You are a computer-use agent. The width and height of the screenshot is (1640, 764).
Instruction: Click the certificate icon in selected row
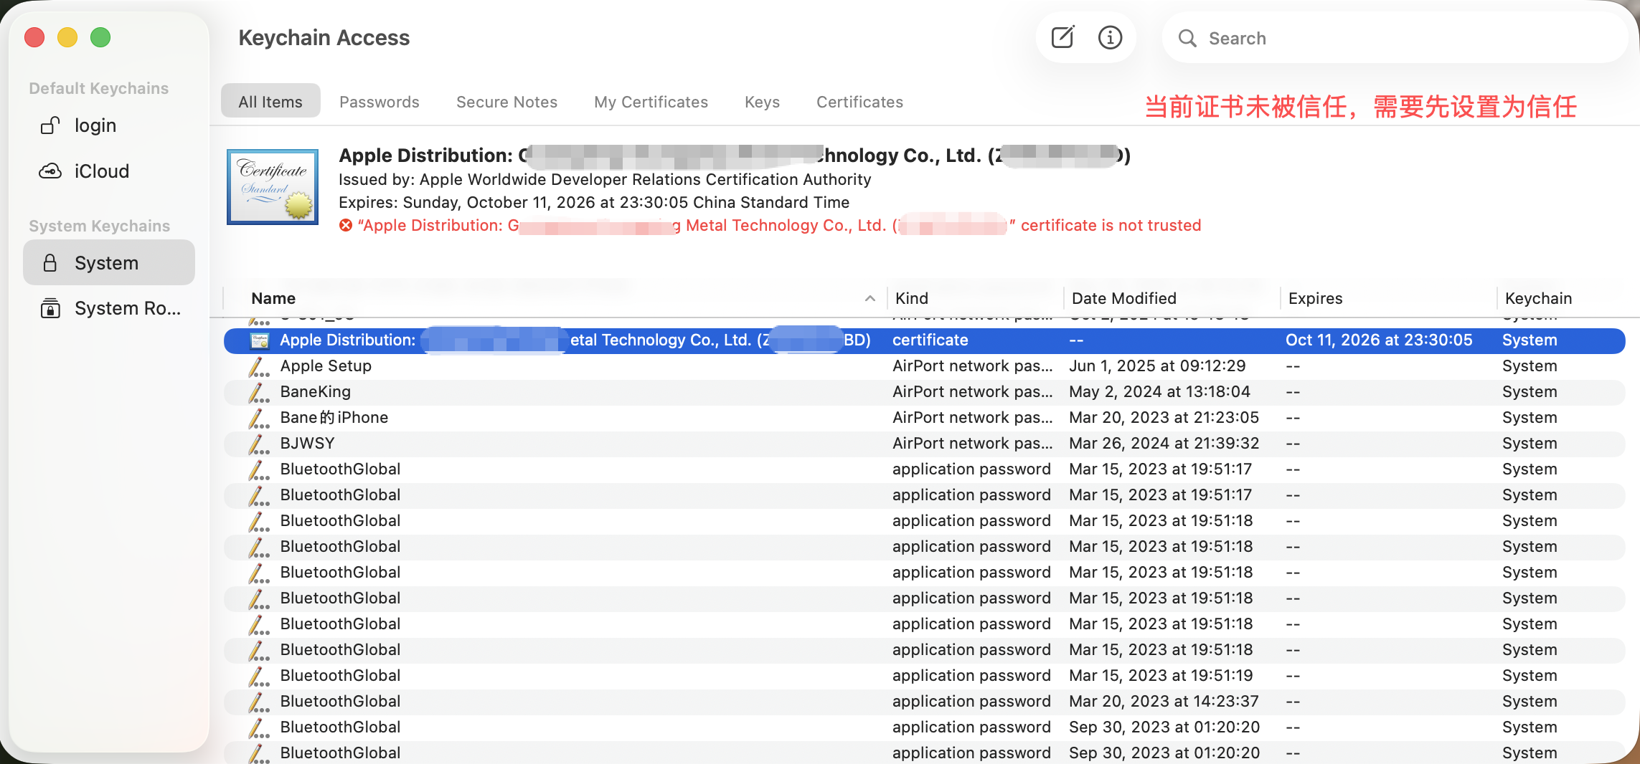tap(259, 340)
